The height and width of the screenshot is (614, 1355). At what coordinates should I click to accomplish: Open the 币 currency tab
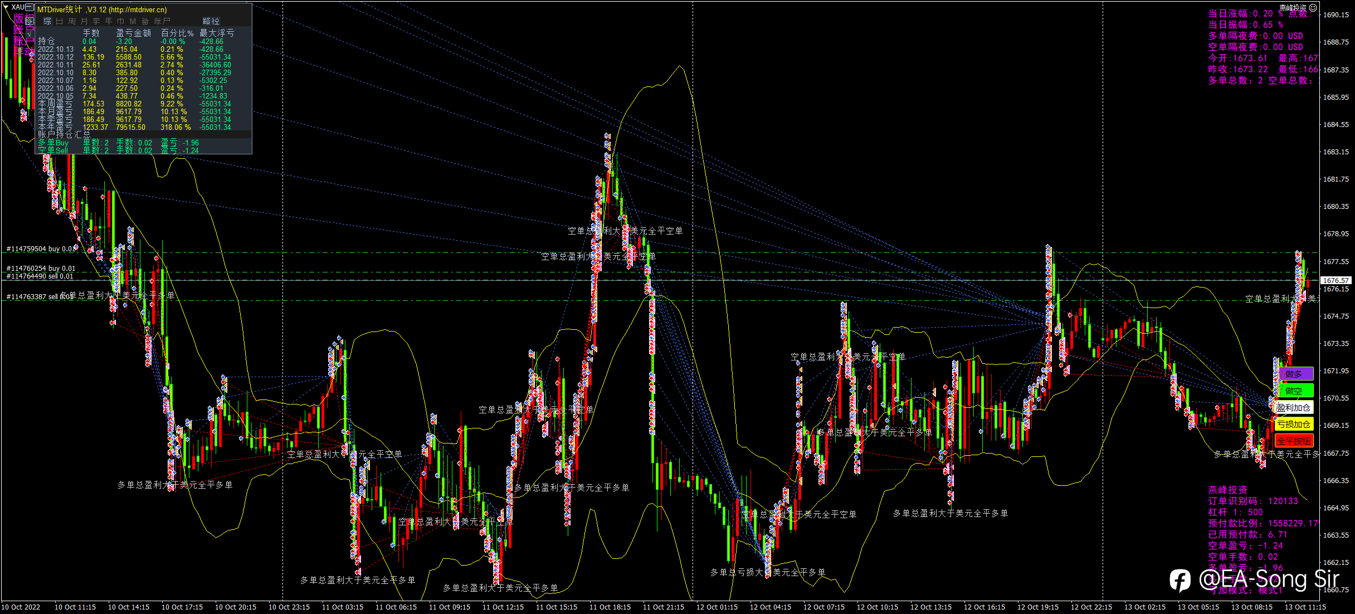[x=121, y=21]
